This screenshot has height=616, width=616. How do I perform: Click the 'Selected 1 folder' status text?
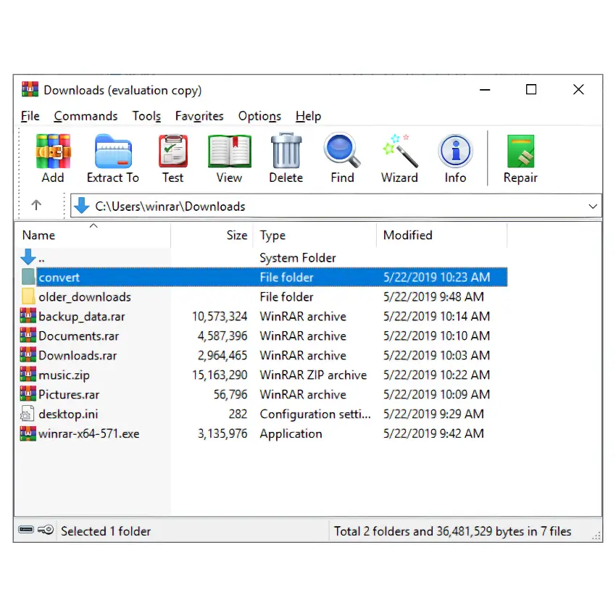[106, 531]
